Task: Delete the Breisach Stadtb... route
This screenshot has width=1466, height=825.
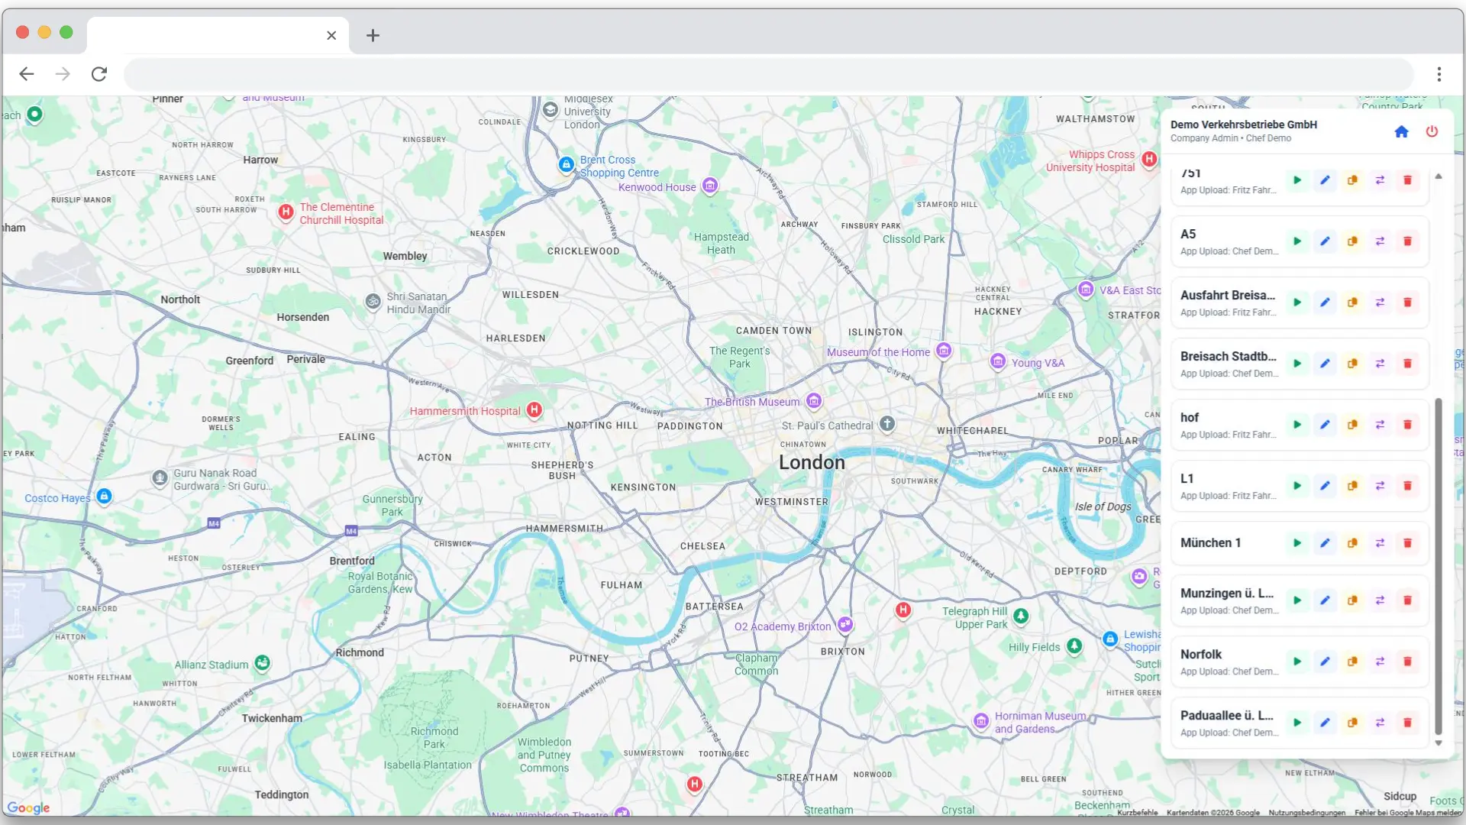Action: click(1407, 364)
